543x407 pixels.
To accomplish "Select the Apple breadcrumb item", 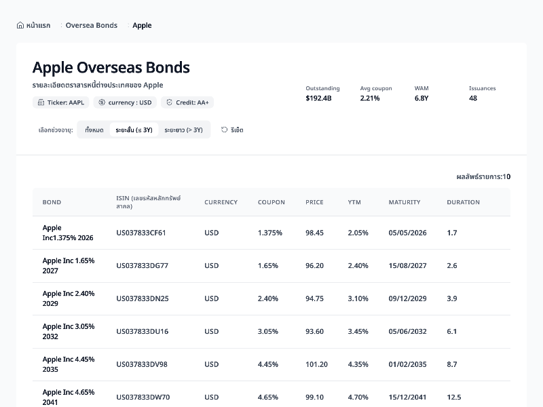I will pyautogui.click(x=142, y=25).
